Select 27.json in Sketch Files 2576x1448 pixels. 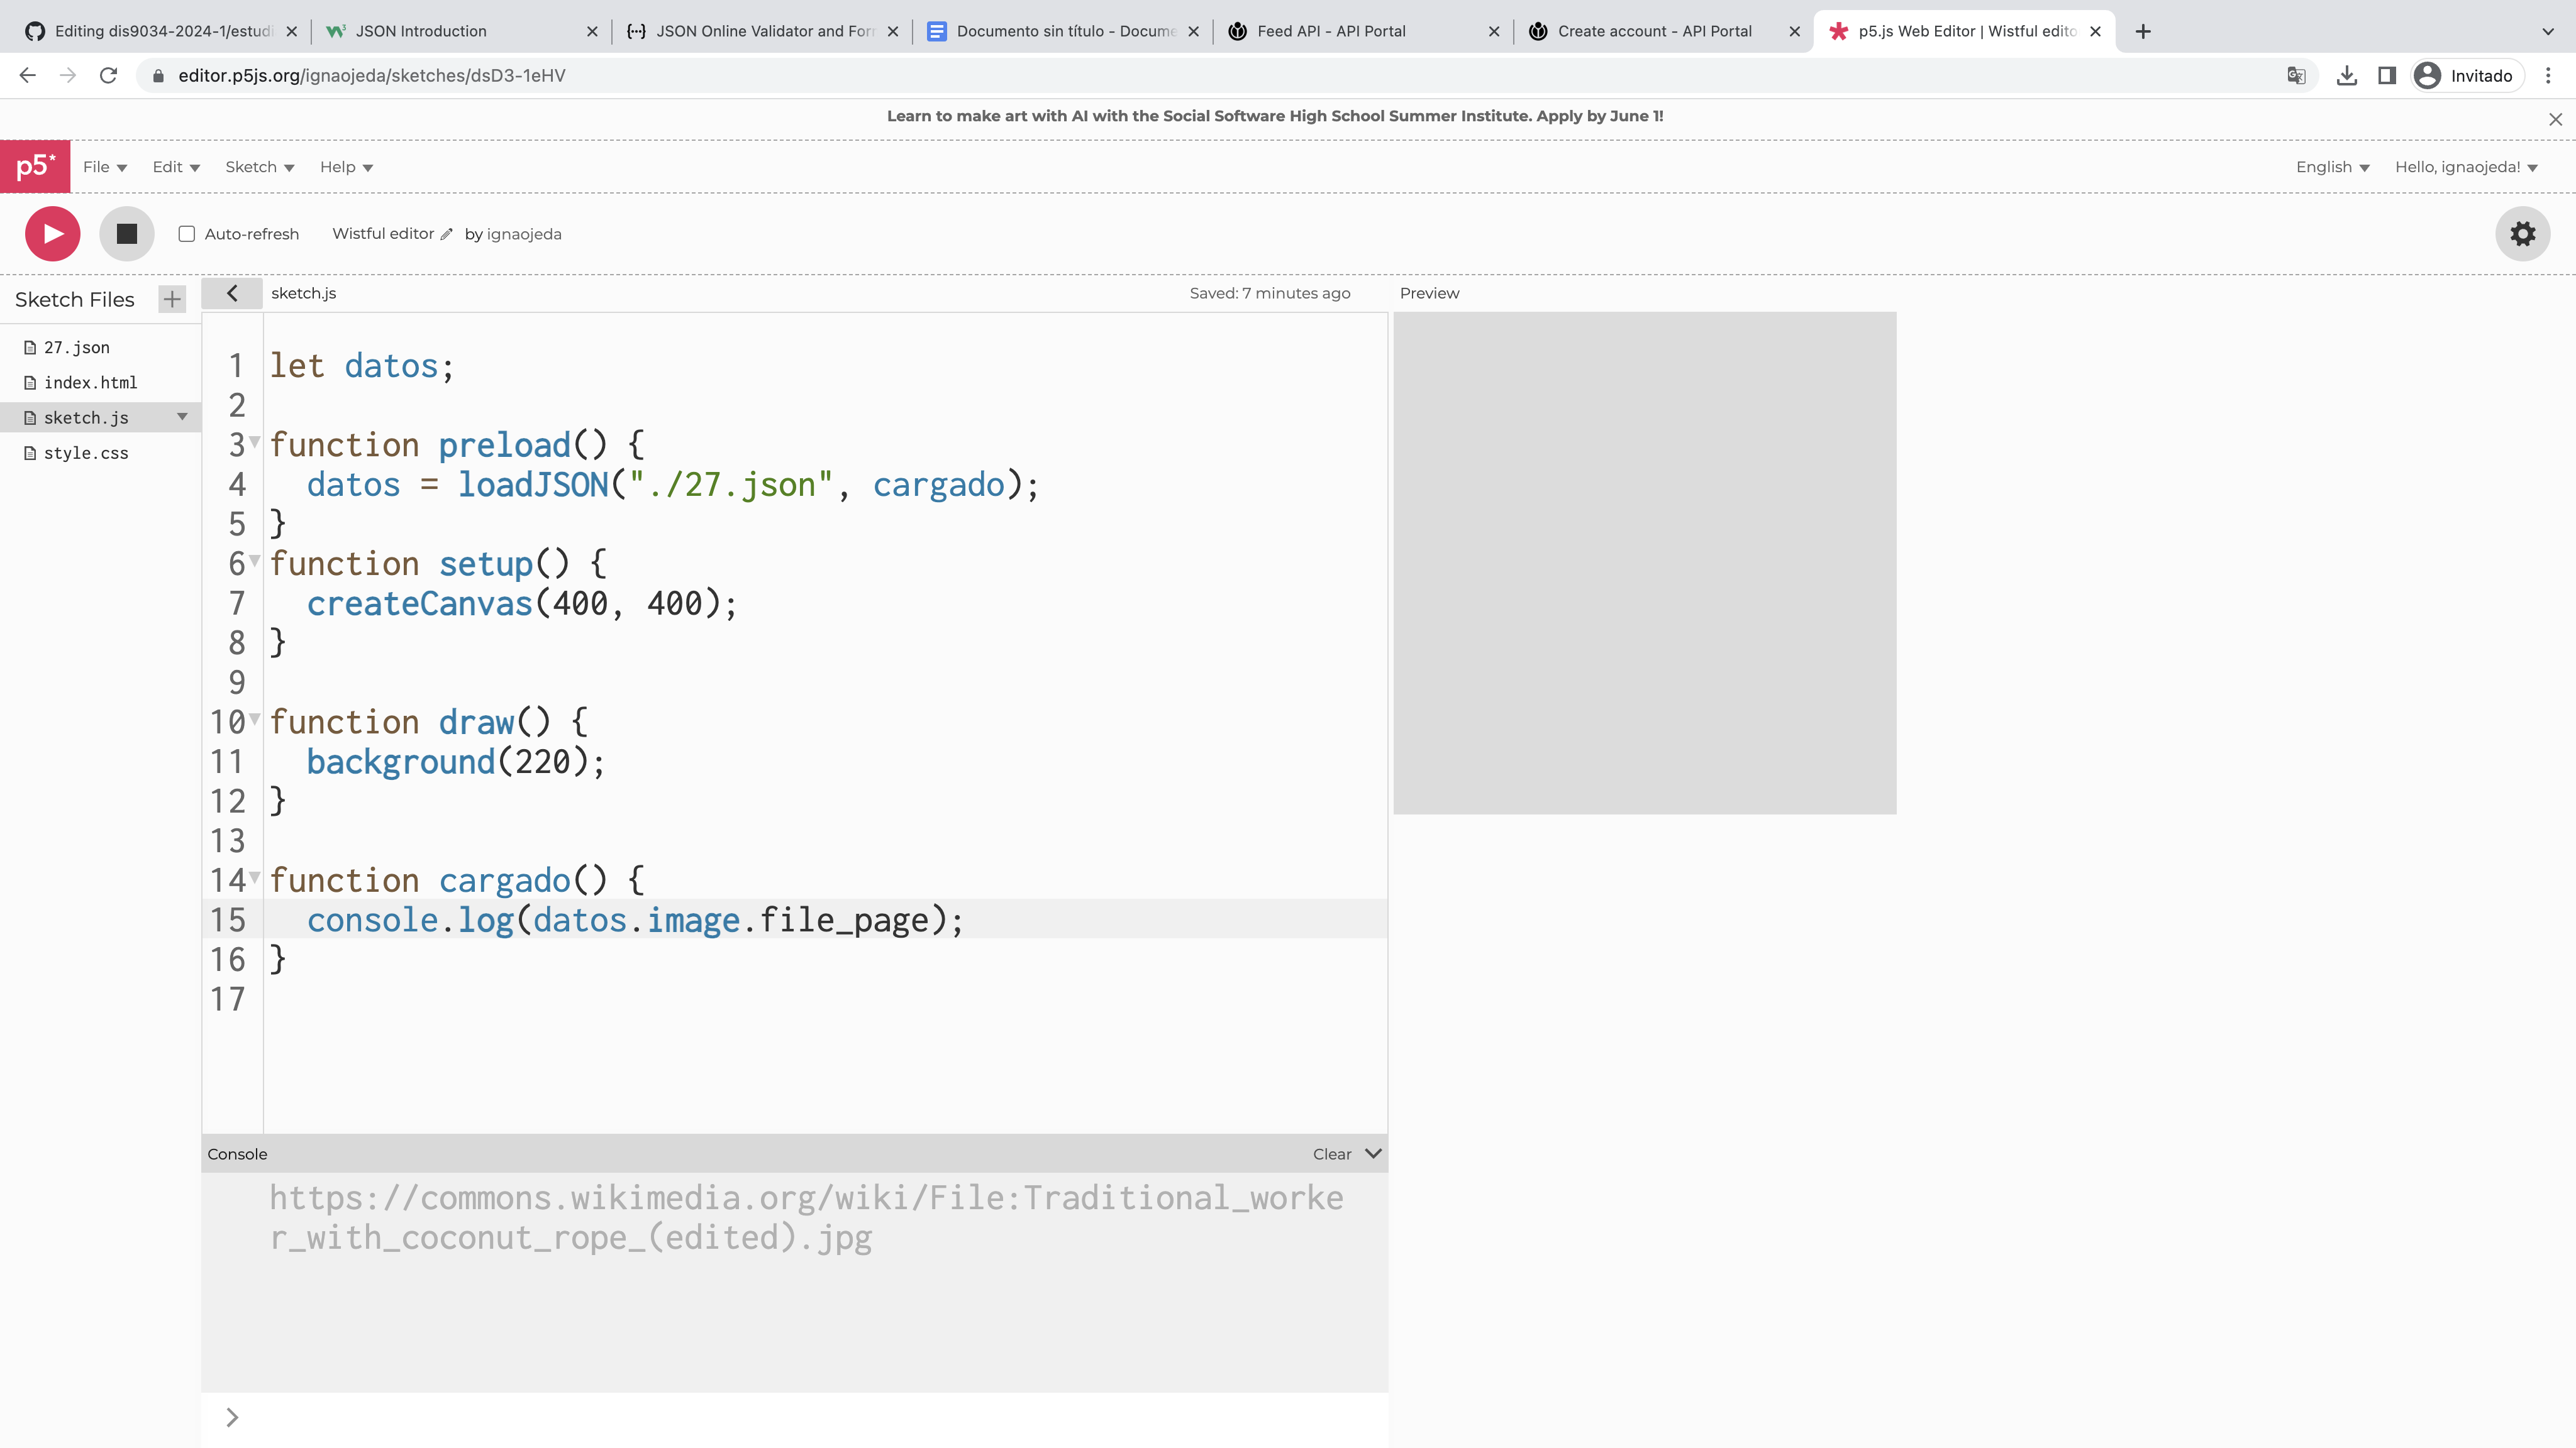77,347
